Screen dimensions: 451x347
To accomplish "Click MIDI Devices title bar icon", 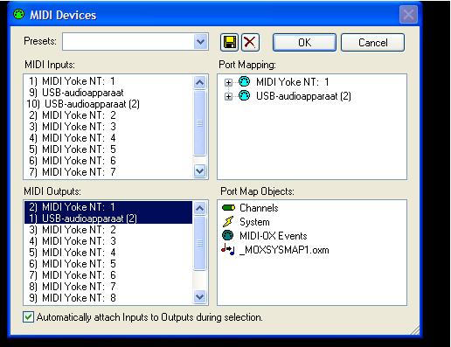I will point(19,14).
